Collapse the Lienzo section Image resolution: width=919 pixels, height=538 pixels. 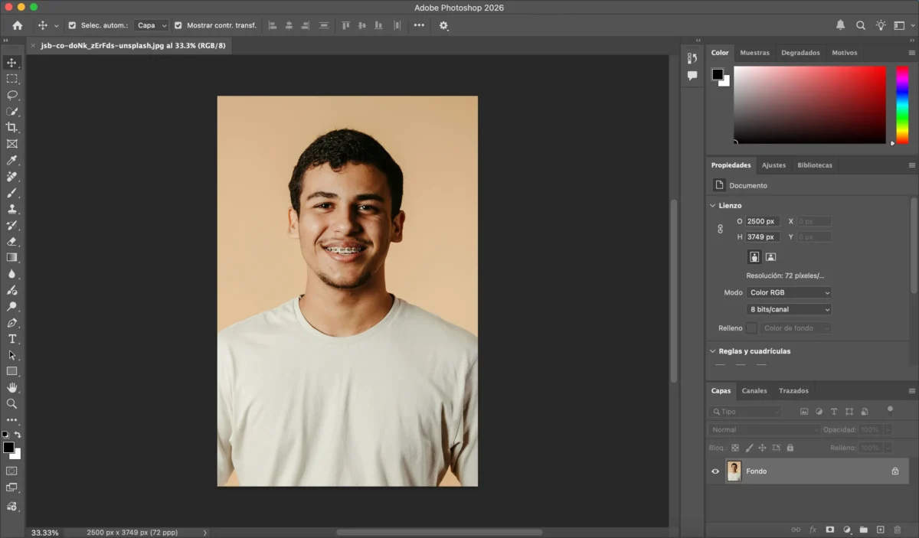[713, 205]
